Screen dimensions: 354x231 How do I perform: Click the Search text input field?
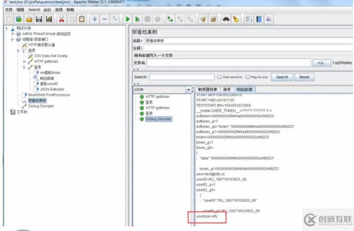coord(182,77)
